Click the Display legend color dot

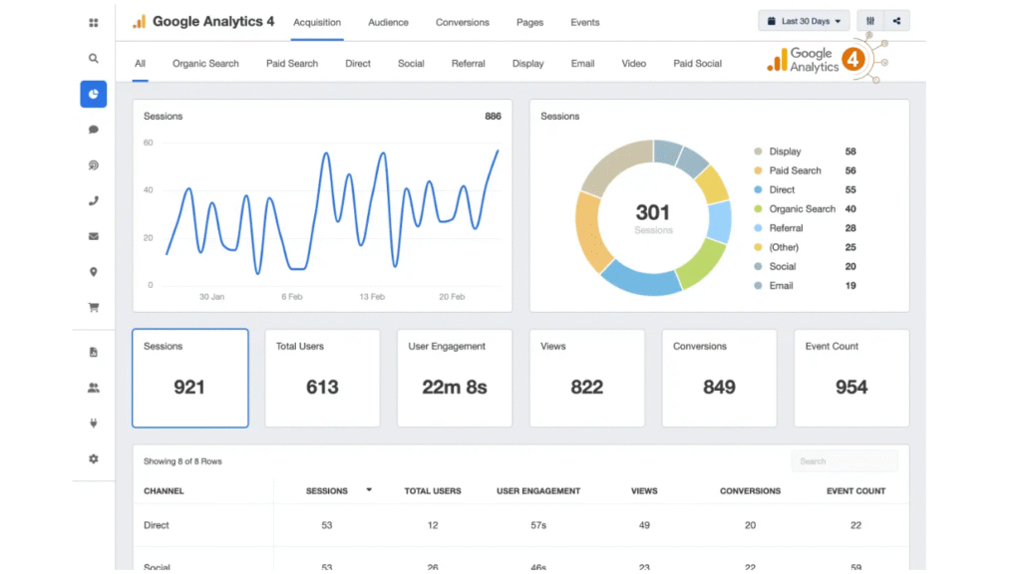[x=759, y=151]
